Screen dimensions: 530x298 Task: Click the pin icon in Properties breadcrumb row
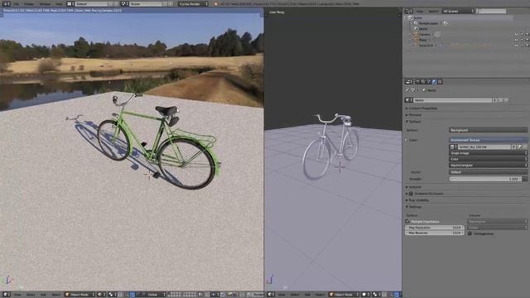(407, 90)
